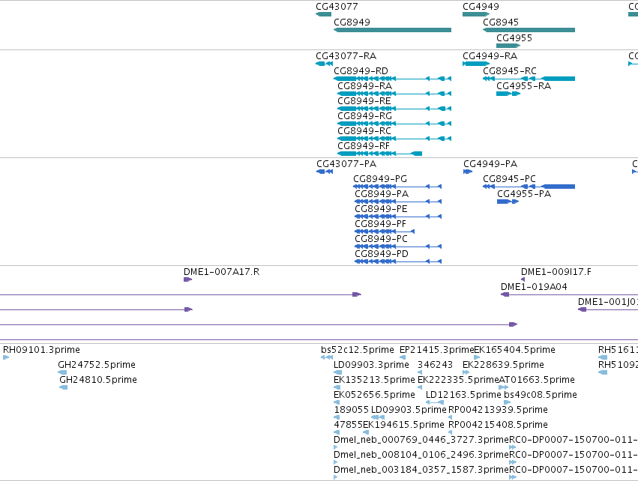Screen dimensions: 638x481
Task: Click the EK194615.5prime EST label
Action: (403, 425)
